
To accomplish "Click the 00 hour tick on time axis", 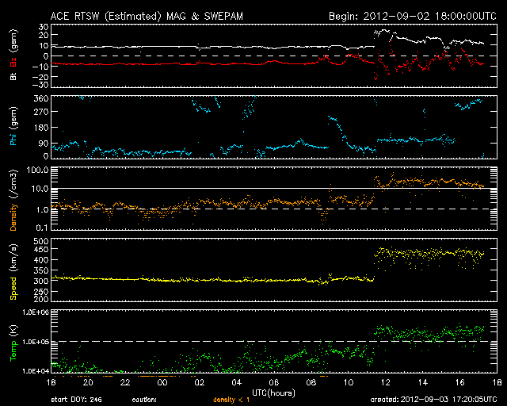I will (162, 382).
